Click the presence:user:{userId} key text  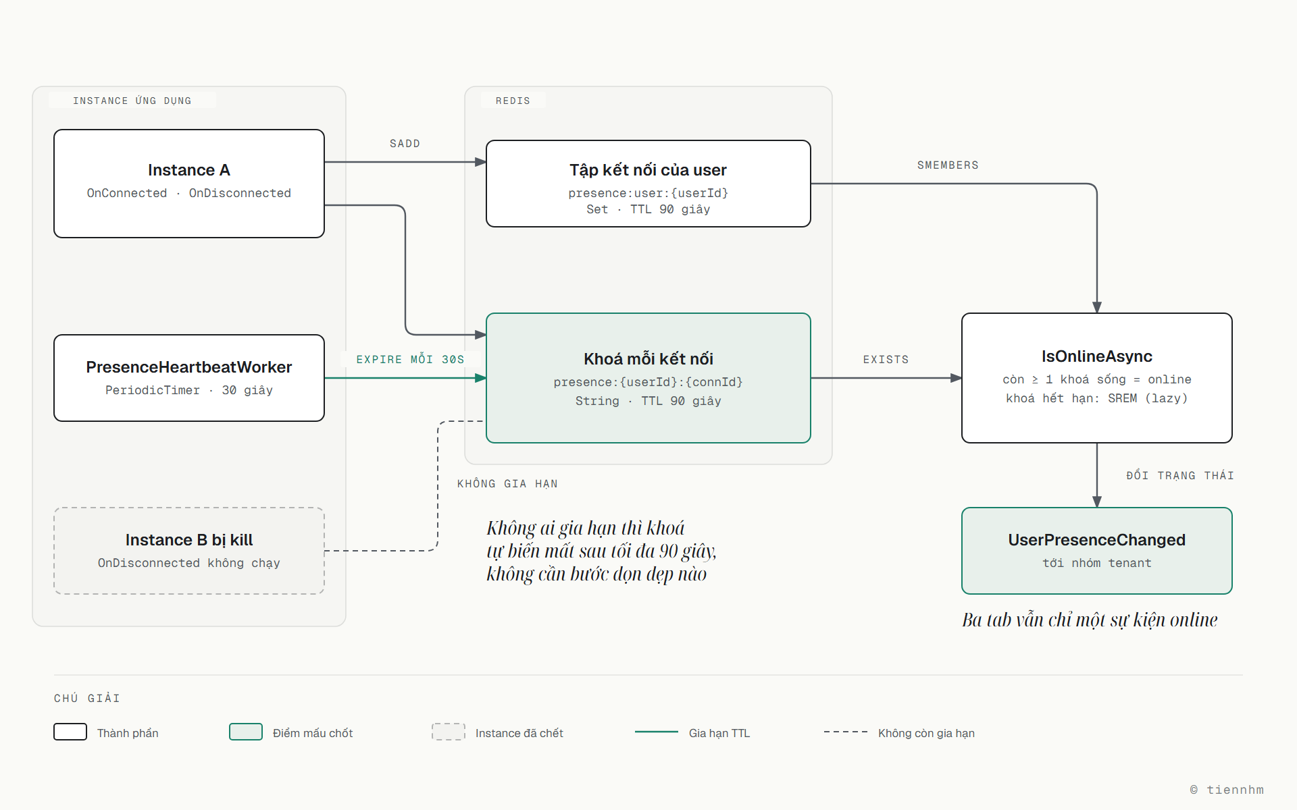(648, 193)
